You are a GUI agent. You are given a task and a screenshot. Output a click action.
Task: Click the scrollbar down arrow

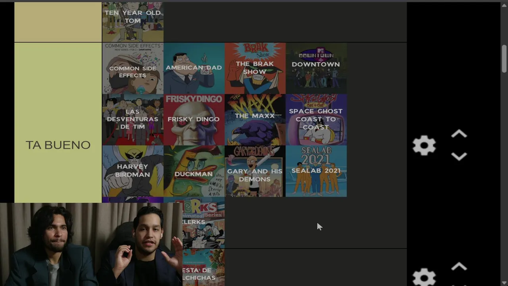click(504, 282)
